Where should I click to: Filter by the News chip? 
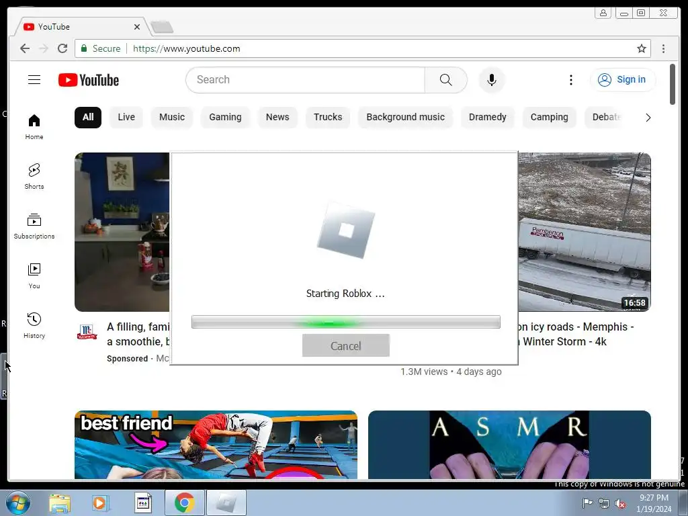277,117
